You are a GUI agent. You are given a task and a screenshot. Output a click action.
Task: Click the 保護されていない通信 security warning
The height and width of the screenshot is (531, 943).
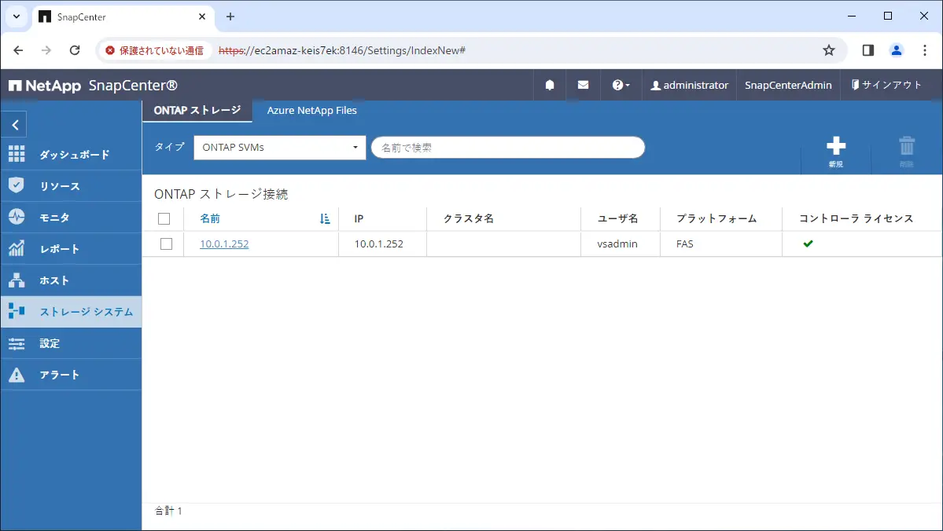coord(155,50)
